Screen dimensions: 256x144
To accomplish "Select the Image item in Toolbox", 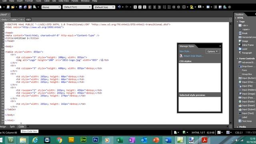I will coord(244,41).
